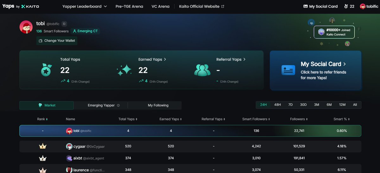380x173 pixels.
Task: Click the social card icon in top bar
Action: (x=306, y=6)
